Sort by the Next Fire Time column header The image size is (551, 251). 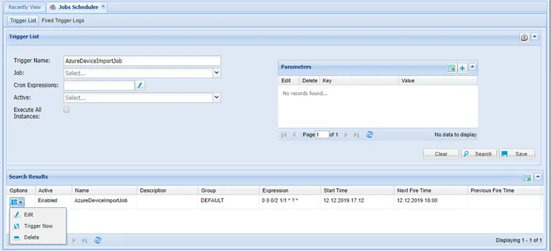pos(431,190)
